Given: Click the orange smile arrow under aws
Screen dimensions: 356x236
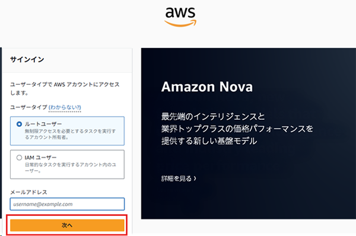Looking at the screenshot, I should (x=180, y=23).
